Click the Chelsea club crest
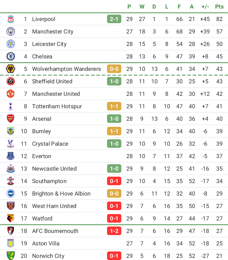228x260 pixels. [11, 57]
